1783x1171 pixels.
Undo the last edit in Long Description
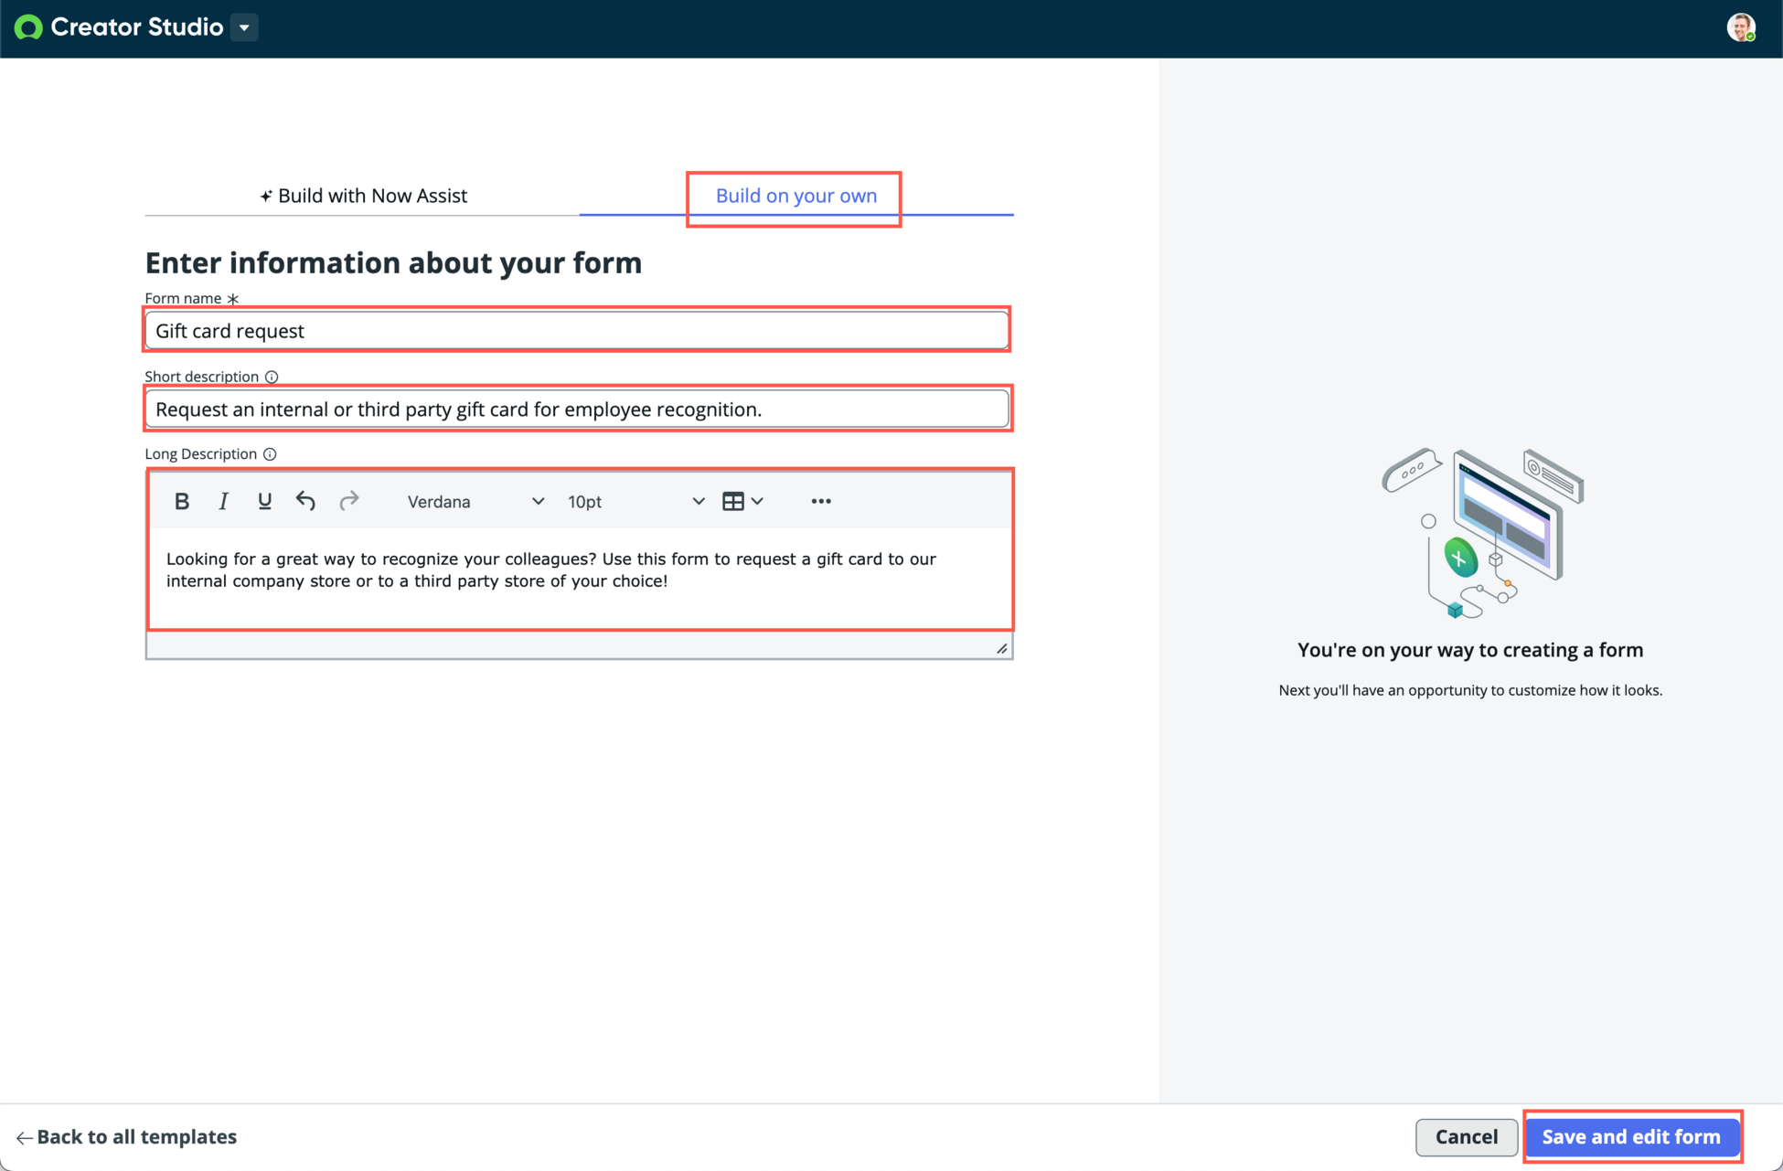pos(305,501)
